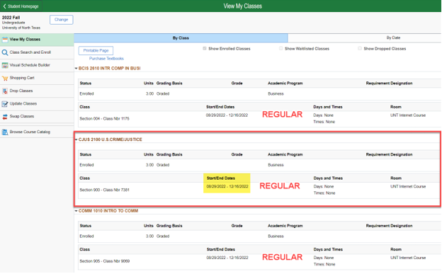Click Section 900 - Class Nbr 7381
Screen dimensions: 442x274
tap(104, 190)
